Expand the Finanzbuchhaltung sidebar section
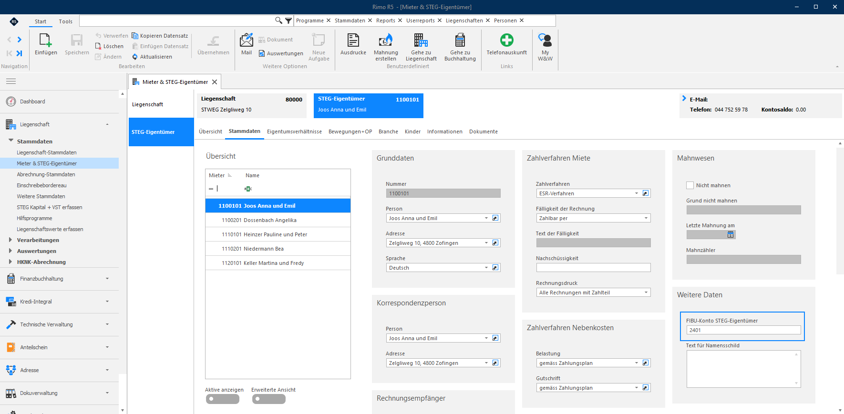This screenshot has width=844, height=414. pos(107,279)
